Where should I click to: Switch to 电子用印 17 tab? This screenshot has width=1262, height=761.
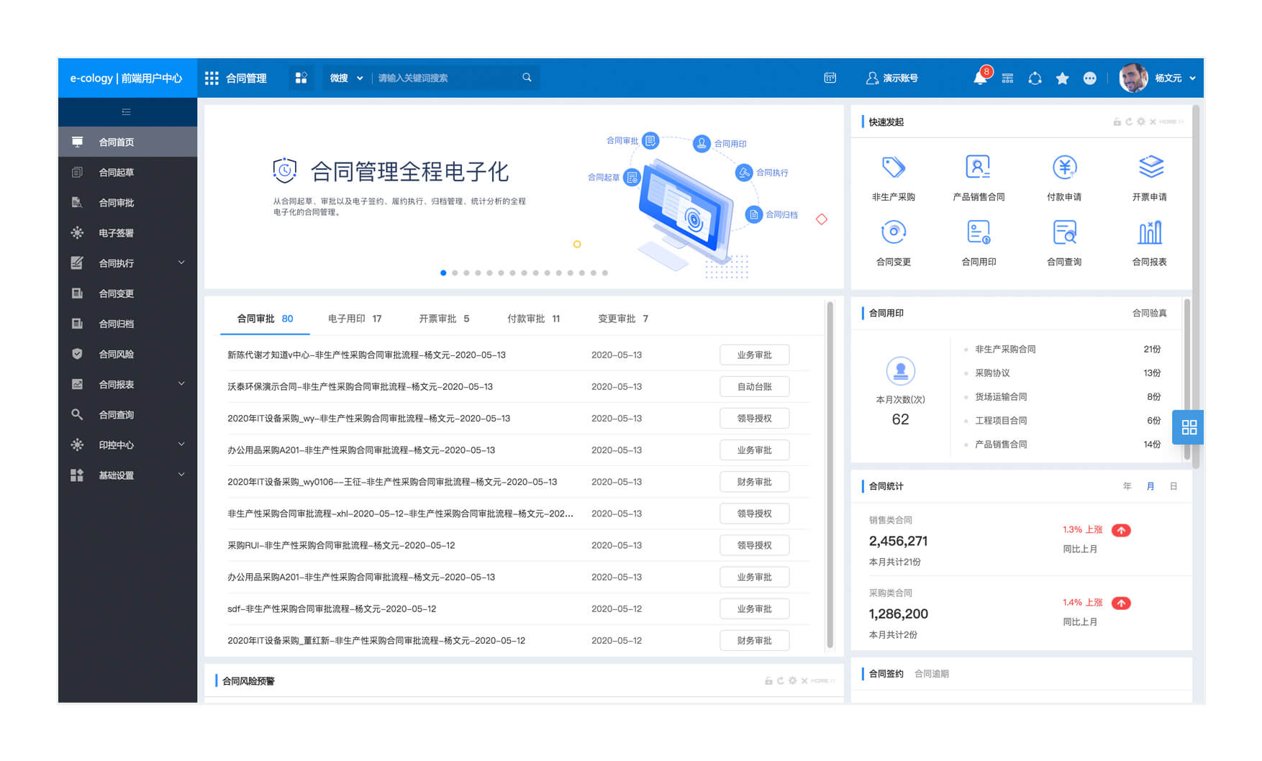(355, 319)
